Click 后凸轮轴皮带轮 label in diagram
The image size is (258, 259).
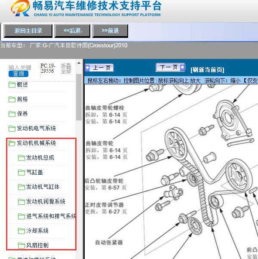[104, 181]
